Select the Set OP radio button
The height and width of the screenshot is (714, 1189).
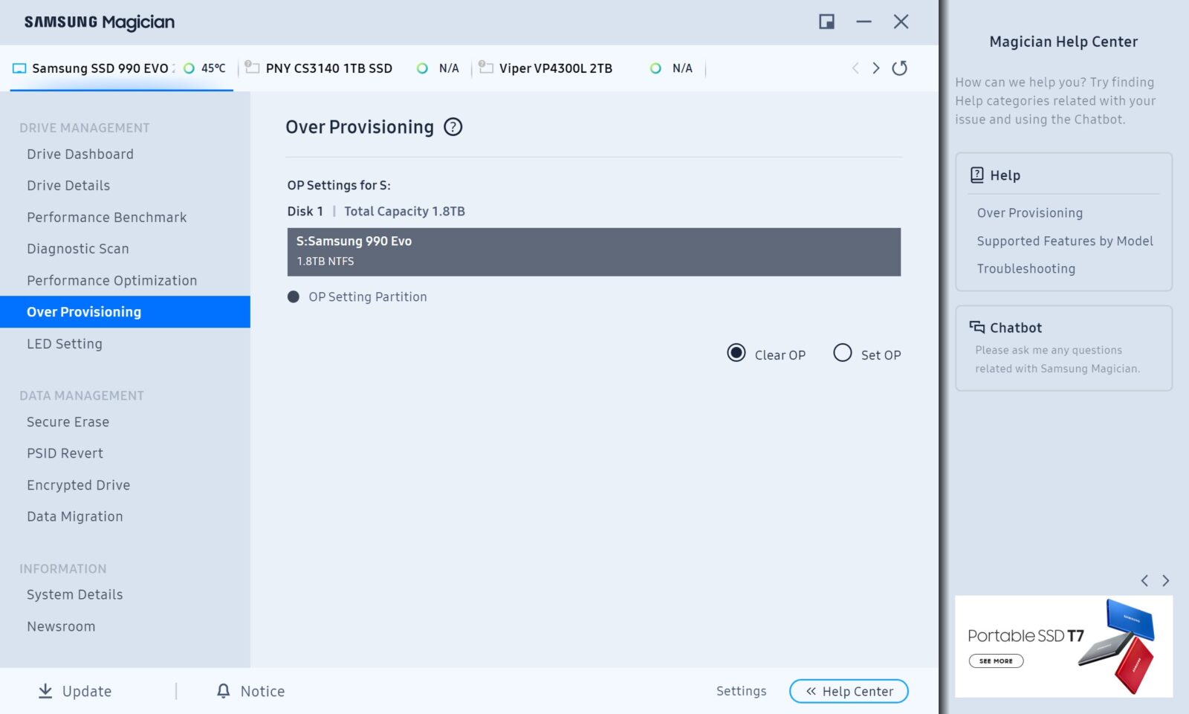click(842, 353)
